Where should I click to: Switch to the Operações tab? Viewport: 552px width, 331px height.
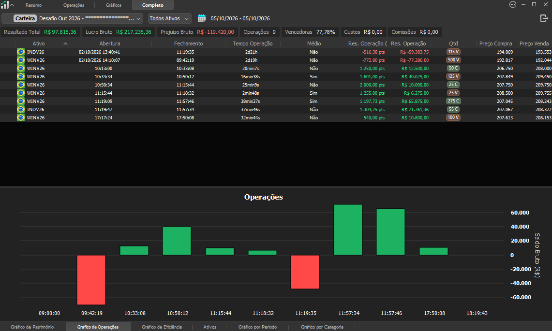[74, 5]
